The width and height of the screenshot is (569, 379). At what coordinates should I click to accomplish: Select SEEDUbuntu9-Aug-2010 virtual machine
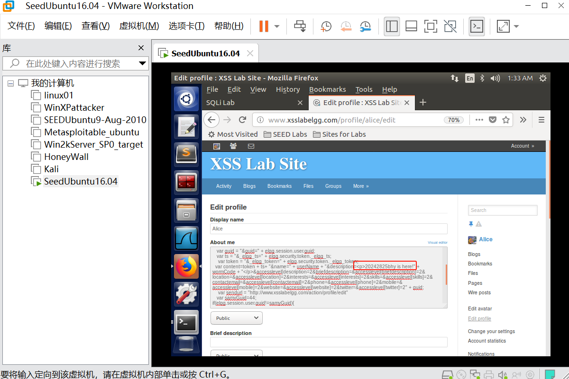click(x=95, y=120)
